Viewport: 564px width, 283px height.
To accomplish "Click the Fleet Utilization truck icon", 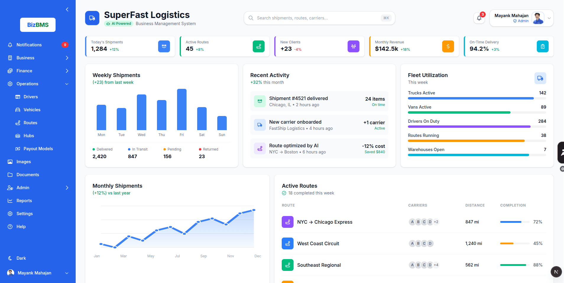I will click(x=540, y=78).
